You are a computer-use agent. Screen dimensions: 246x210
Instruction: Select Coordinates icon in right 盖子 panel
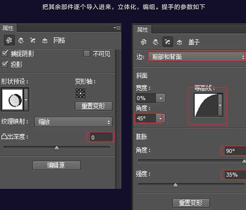tap(179, 42)
